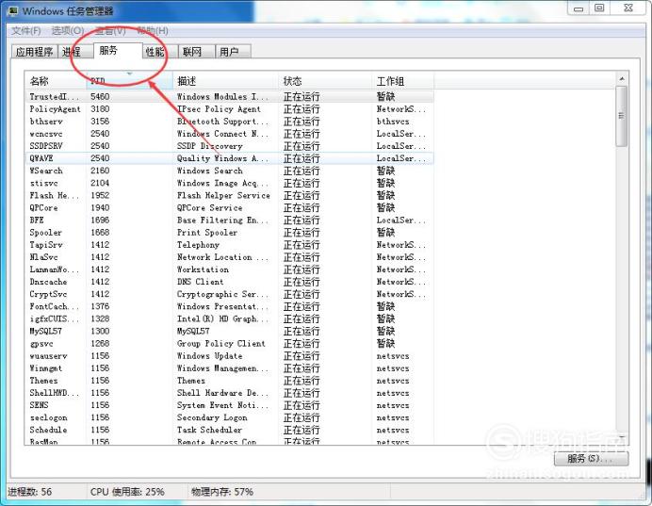Image resolution: width=652 pixels, height=506 pixels.
Task: Select the WSearch service row
Action: click(x=229, y=171)
